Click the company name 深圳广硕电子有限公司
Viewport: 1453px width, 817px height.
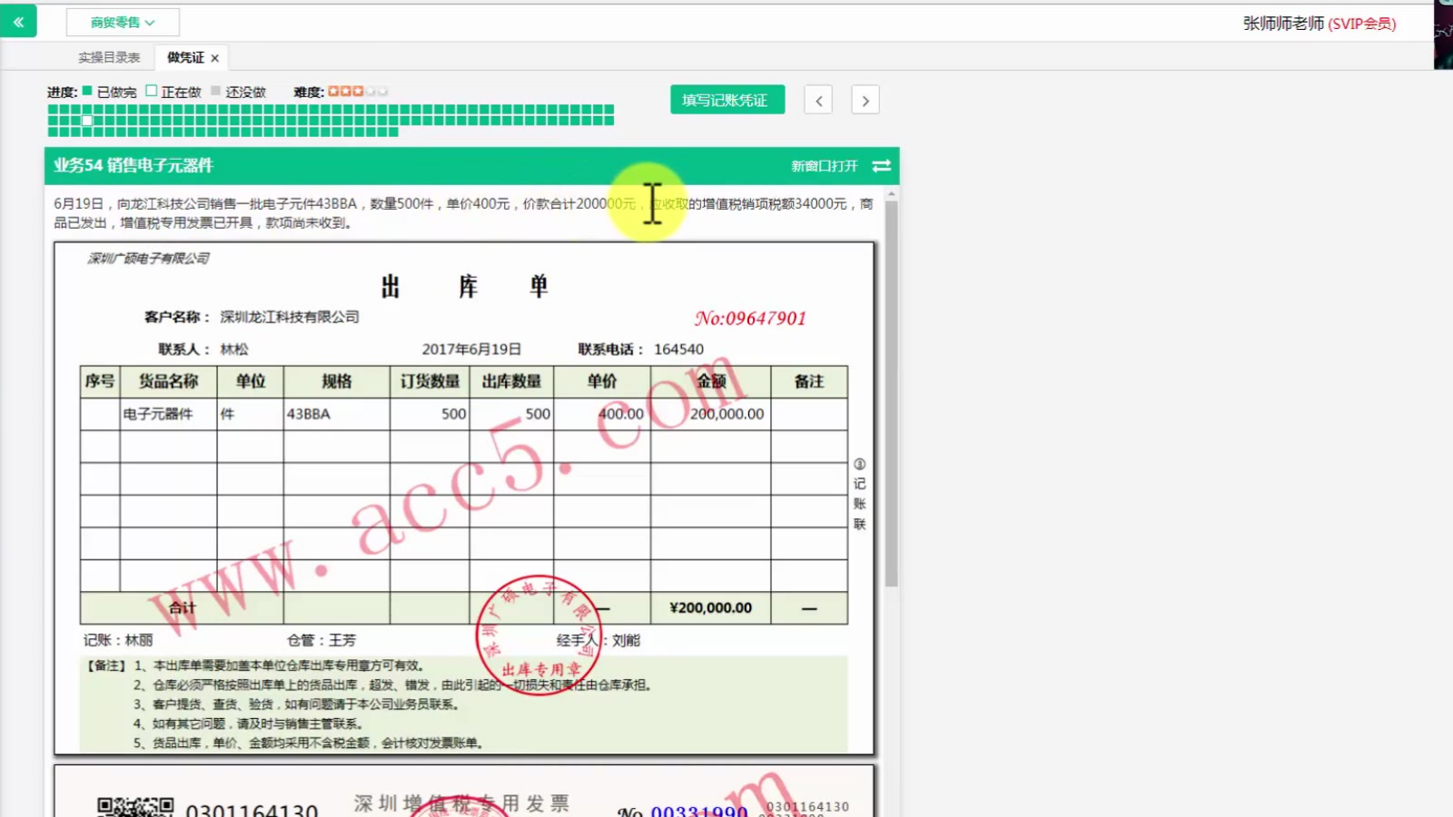tap(148, 259)
